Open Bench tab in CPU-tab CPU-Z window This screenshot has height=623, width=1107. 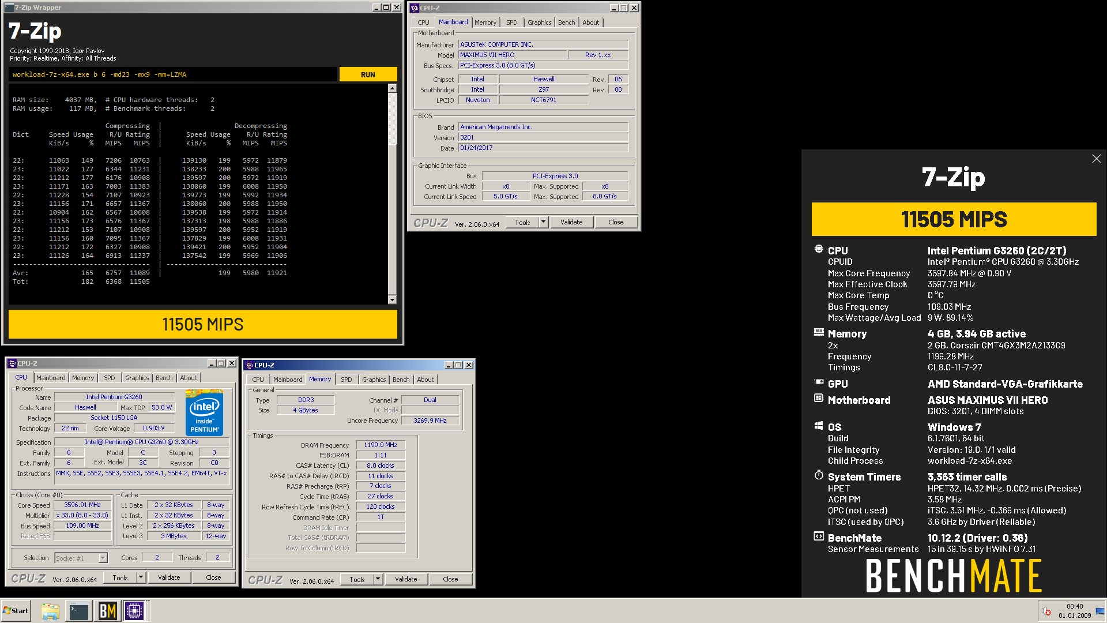click(x=164, y=378)
